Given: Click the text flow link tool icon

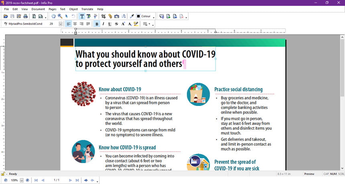Looking at the screenshot, I should point(124,16).
